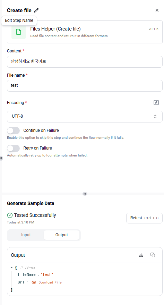Image resolution: width=164 pixels, height=305 pixels.
Task: Click the Retest button
Action: (x=144, y=218)
